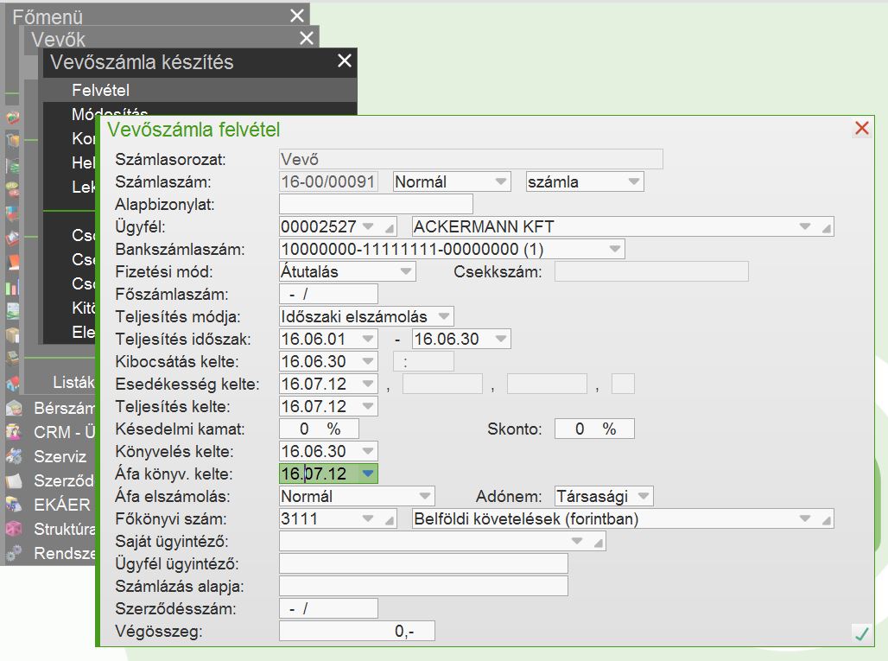Click the Szerződésszám input field

coord(328,608)
